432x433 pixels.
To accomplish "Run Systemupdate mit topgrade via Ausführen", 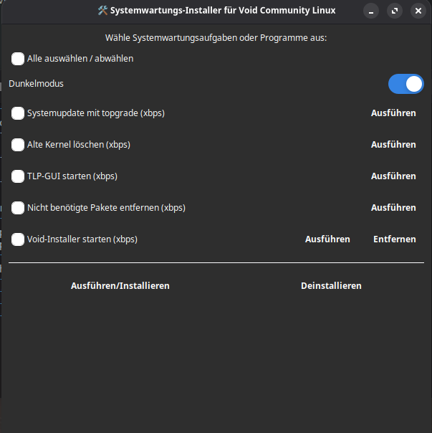I will coord(393,113).
